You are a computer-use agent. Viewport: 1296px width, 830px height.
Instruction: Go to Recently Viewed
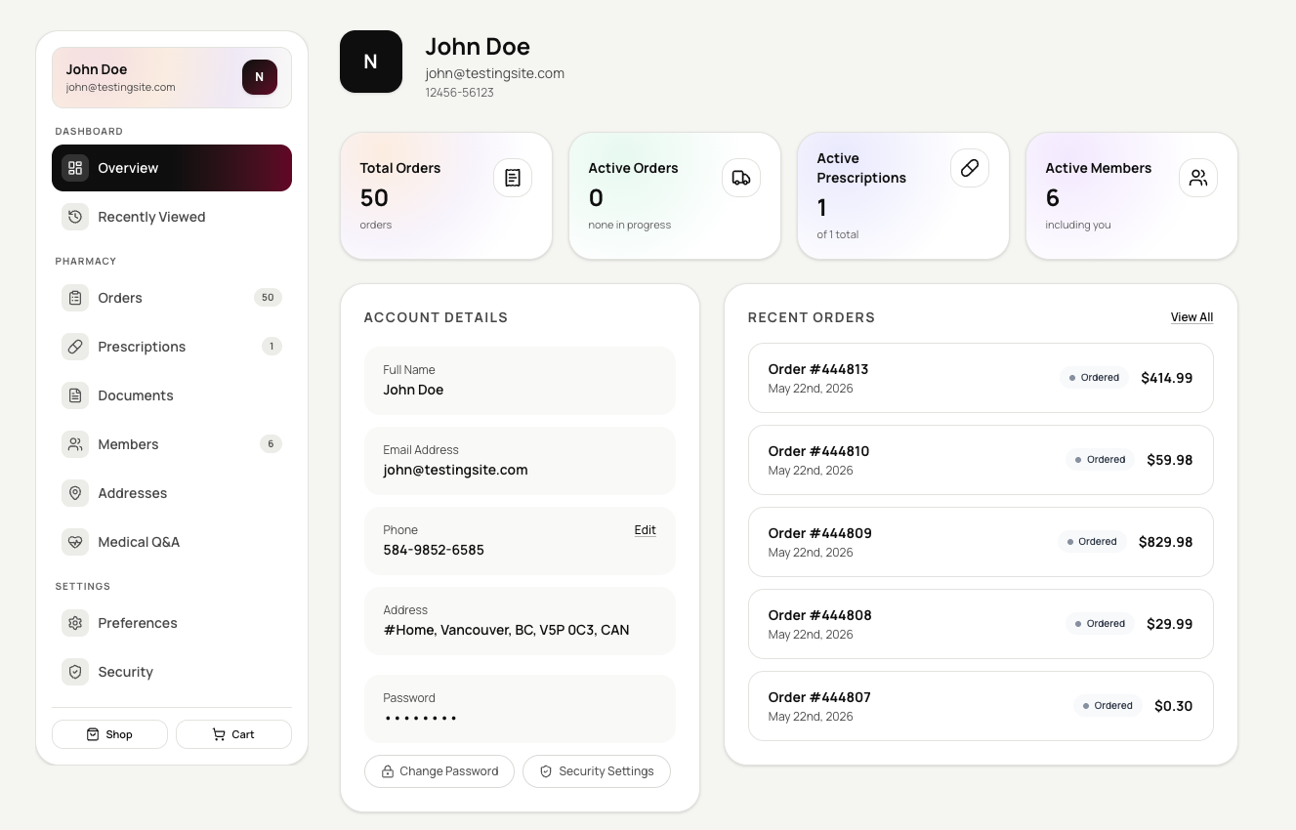tap(172, 217)
